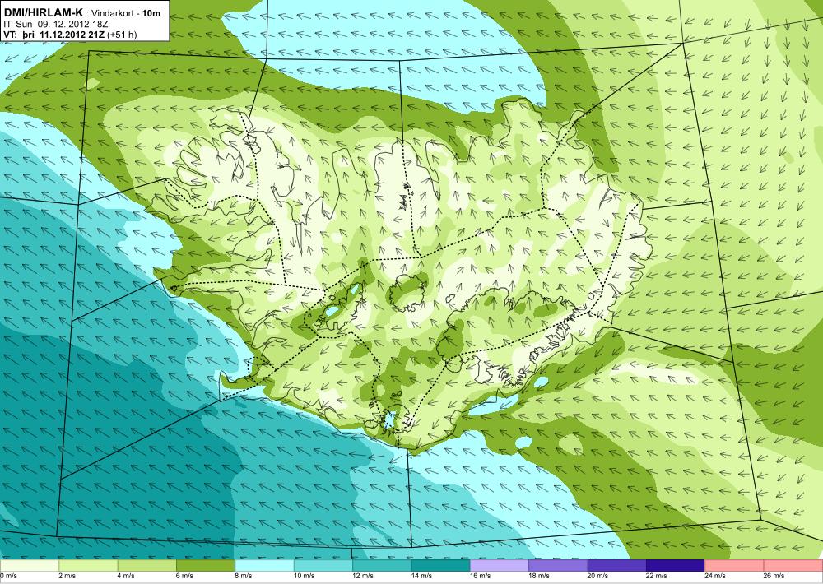Viewport: 823px width, 584px height.
Task: Click the '4 m/s' legend label
Action: [x=126, y=576]
